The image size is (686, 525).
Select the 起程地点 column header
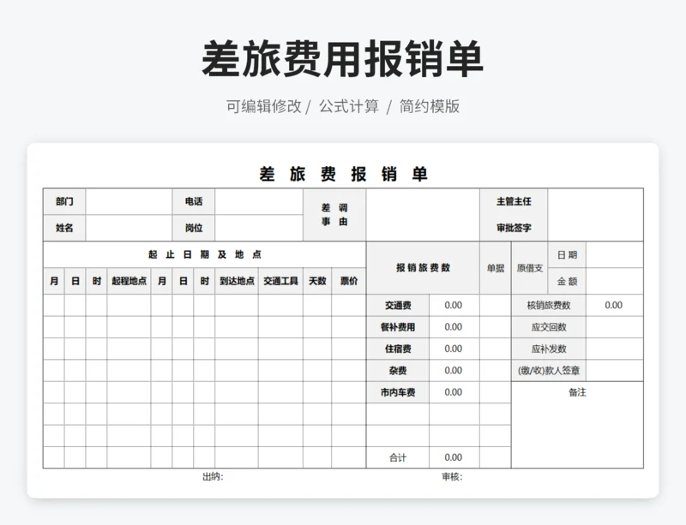coord(129,281)
